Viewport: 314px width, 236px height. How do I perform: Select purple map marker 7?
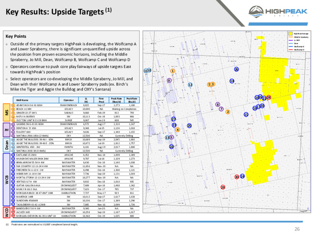[x=221, y=109]
